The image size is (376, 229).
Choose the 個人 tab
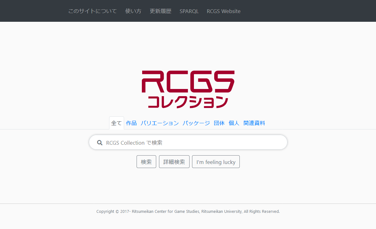(234, 123)
